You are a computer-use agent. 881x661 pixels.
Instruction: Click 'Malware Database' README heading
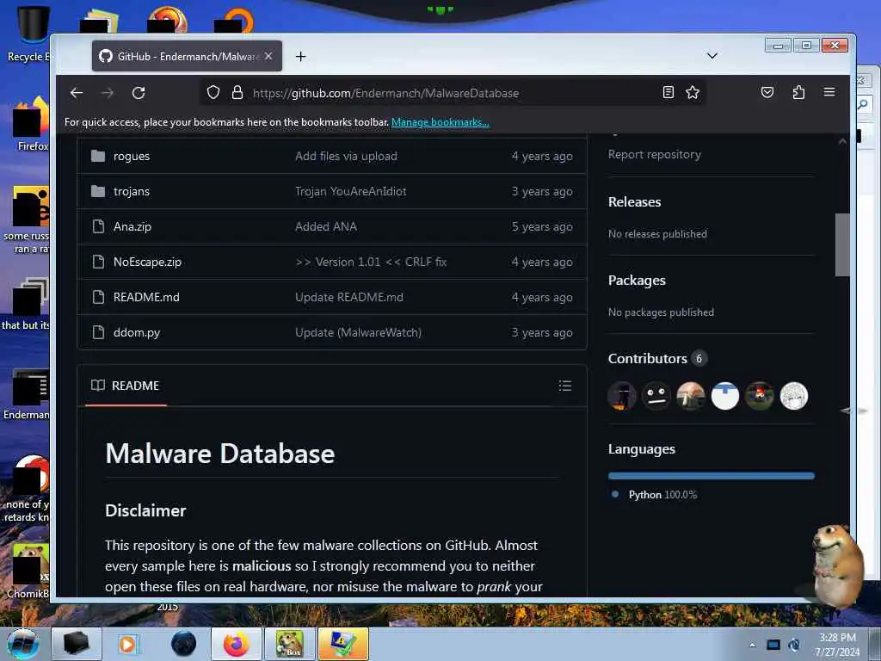click(219, 454)
